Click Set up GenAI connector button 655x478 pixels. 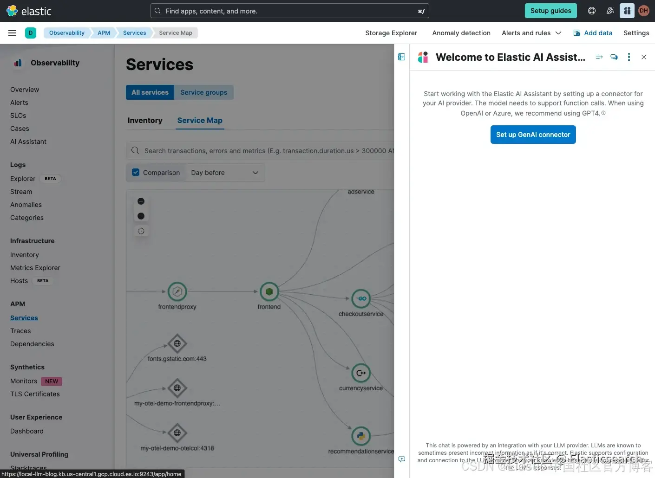click(533, 135)
